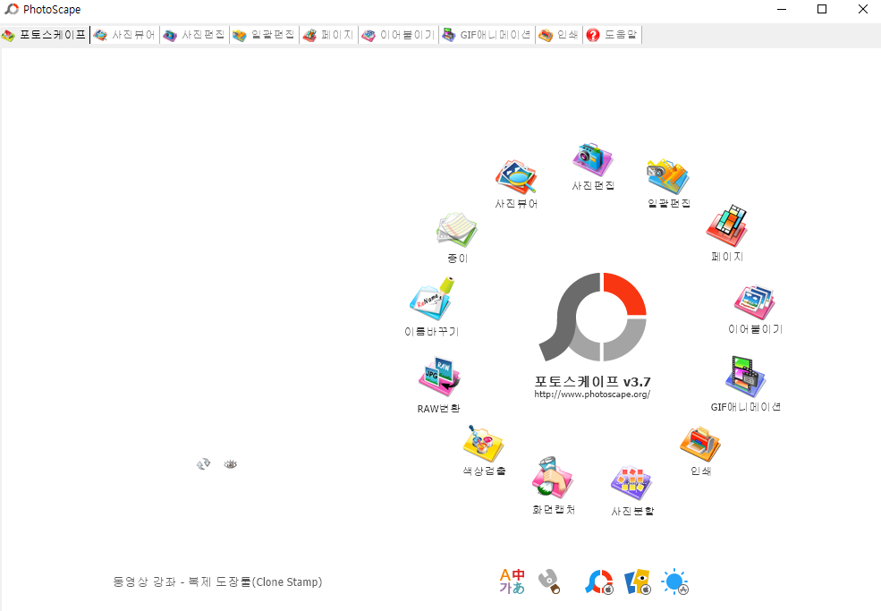This screenshot has height=611, width=881.
Task: Open the 종이 paper icon
Action: (x=457, y=229)
